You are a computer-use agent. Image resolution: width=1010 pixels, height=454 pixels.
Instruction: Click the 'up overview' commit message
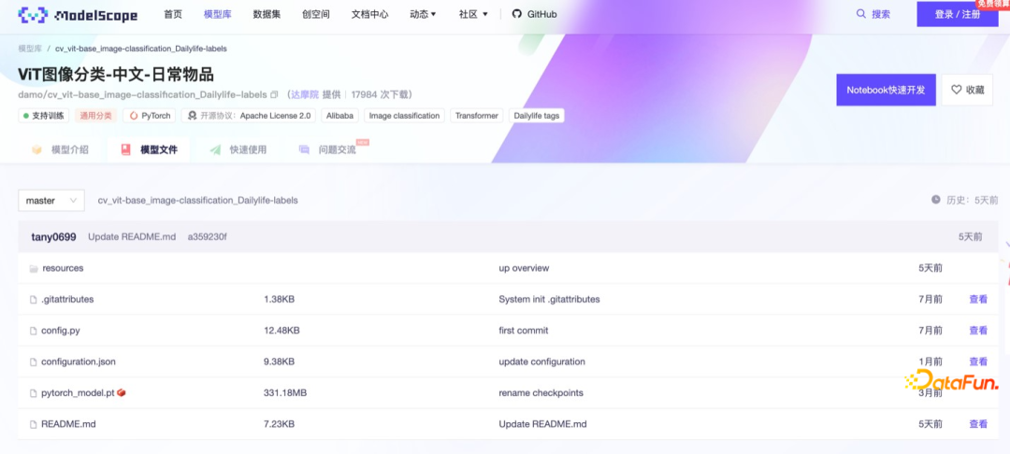524,268
